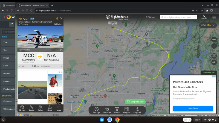Image resolution: width=219 pixels, height=123 pixels.
Task: Zoom out on the map
Action: 214,46
